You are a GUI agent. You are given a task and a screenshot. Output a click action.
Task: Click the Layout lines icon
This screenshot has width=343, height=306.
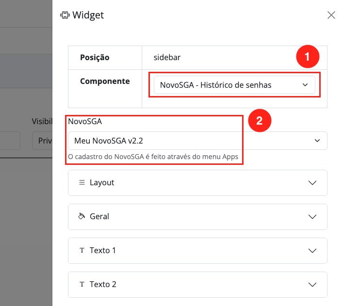82,182
